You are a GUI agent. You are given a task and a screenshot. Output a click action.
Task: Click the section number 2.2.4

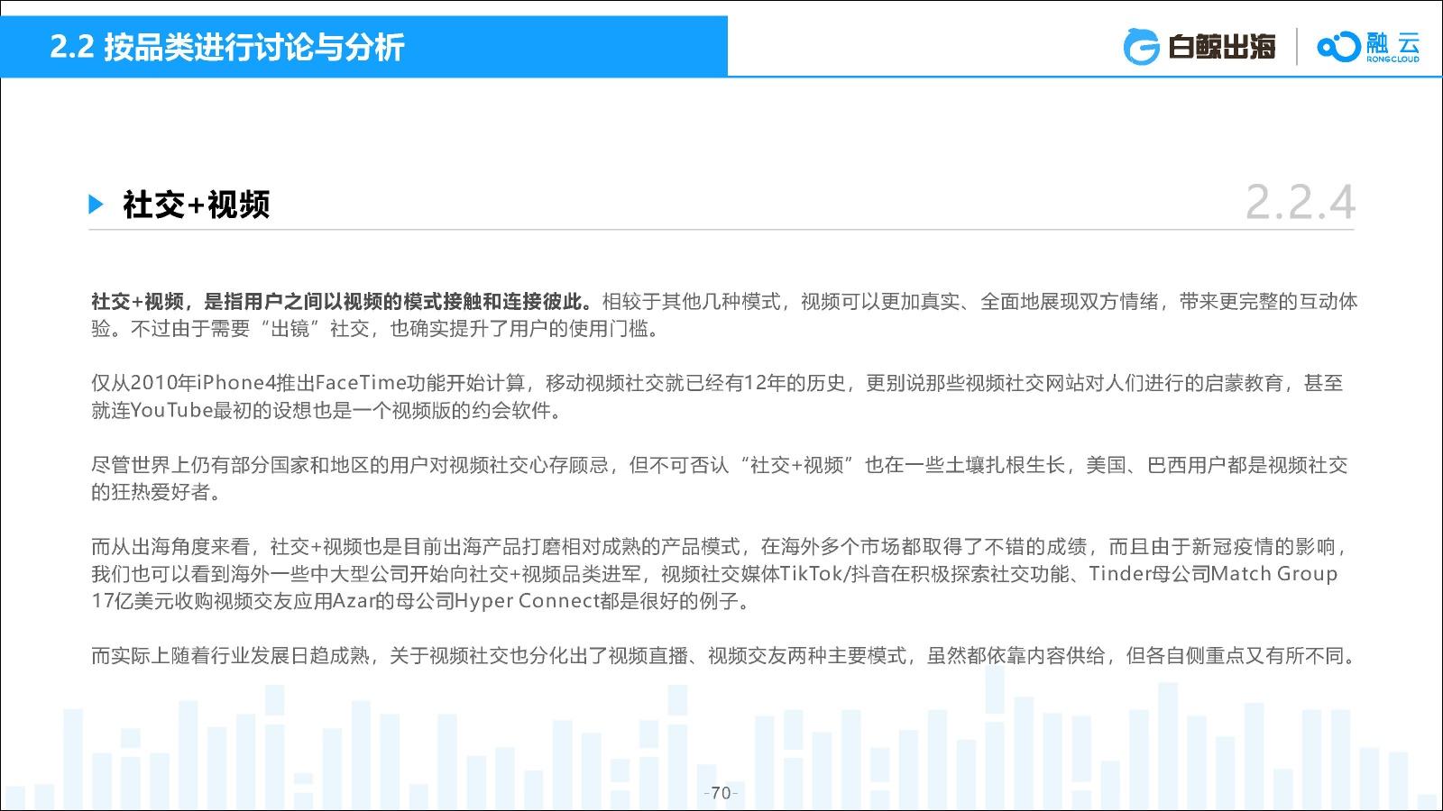[x=1300, y=203]
